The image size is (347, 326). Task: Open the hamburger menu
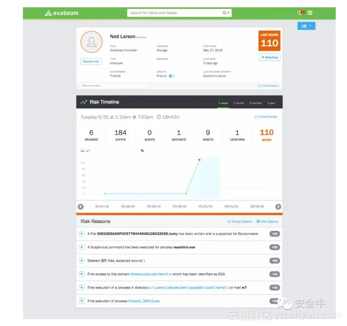pos(310,13)
